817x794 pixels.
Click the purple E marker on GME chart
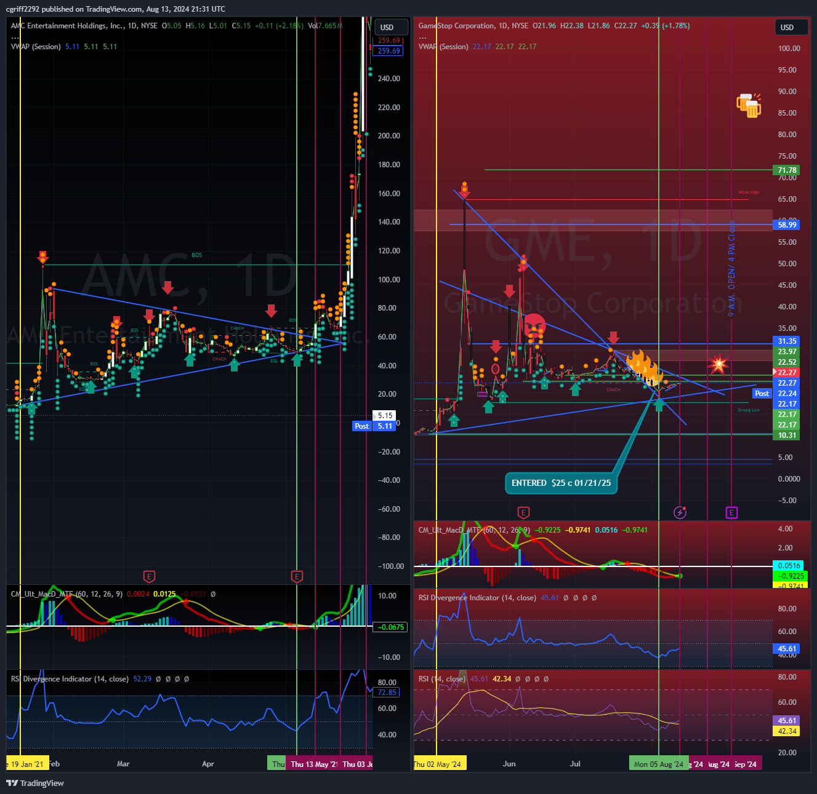pyautogui.click(x=731, y=512)
